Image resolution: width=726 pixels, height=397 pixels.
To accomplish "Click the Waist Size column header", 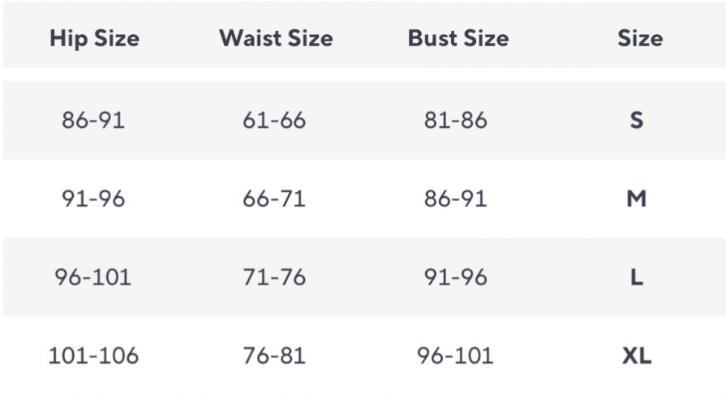I will point(276,38).
